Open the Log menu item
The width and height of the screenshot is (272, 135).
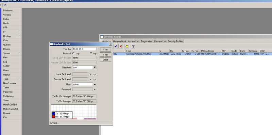(5, 62)
